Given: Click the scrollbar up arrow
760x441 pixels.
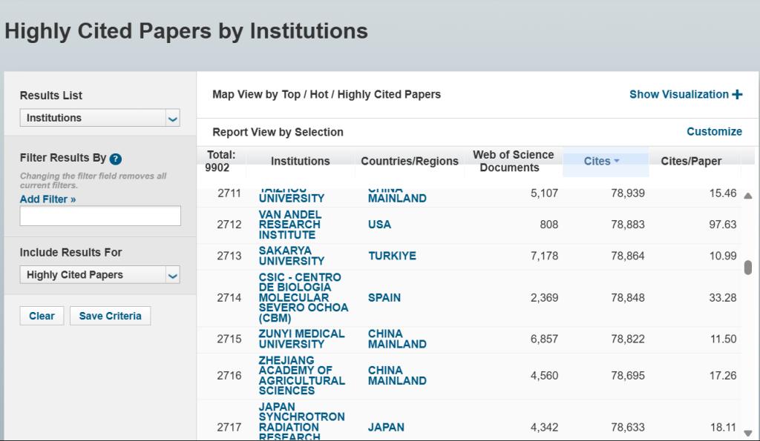Looking at the screenshot, I should (748, 196).
